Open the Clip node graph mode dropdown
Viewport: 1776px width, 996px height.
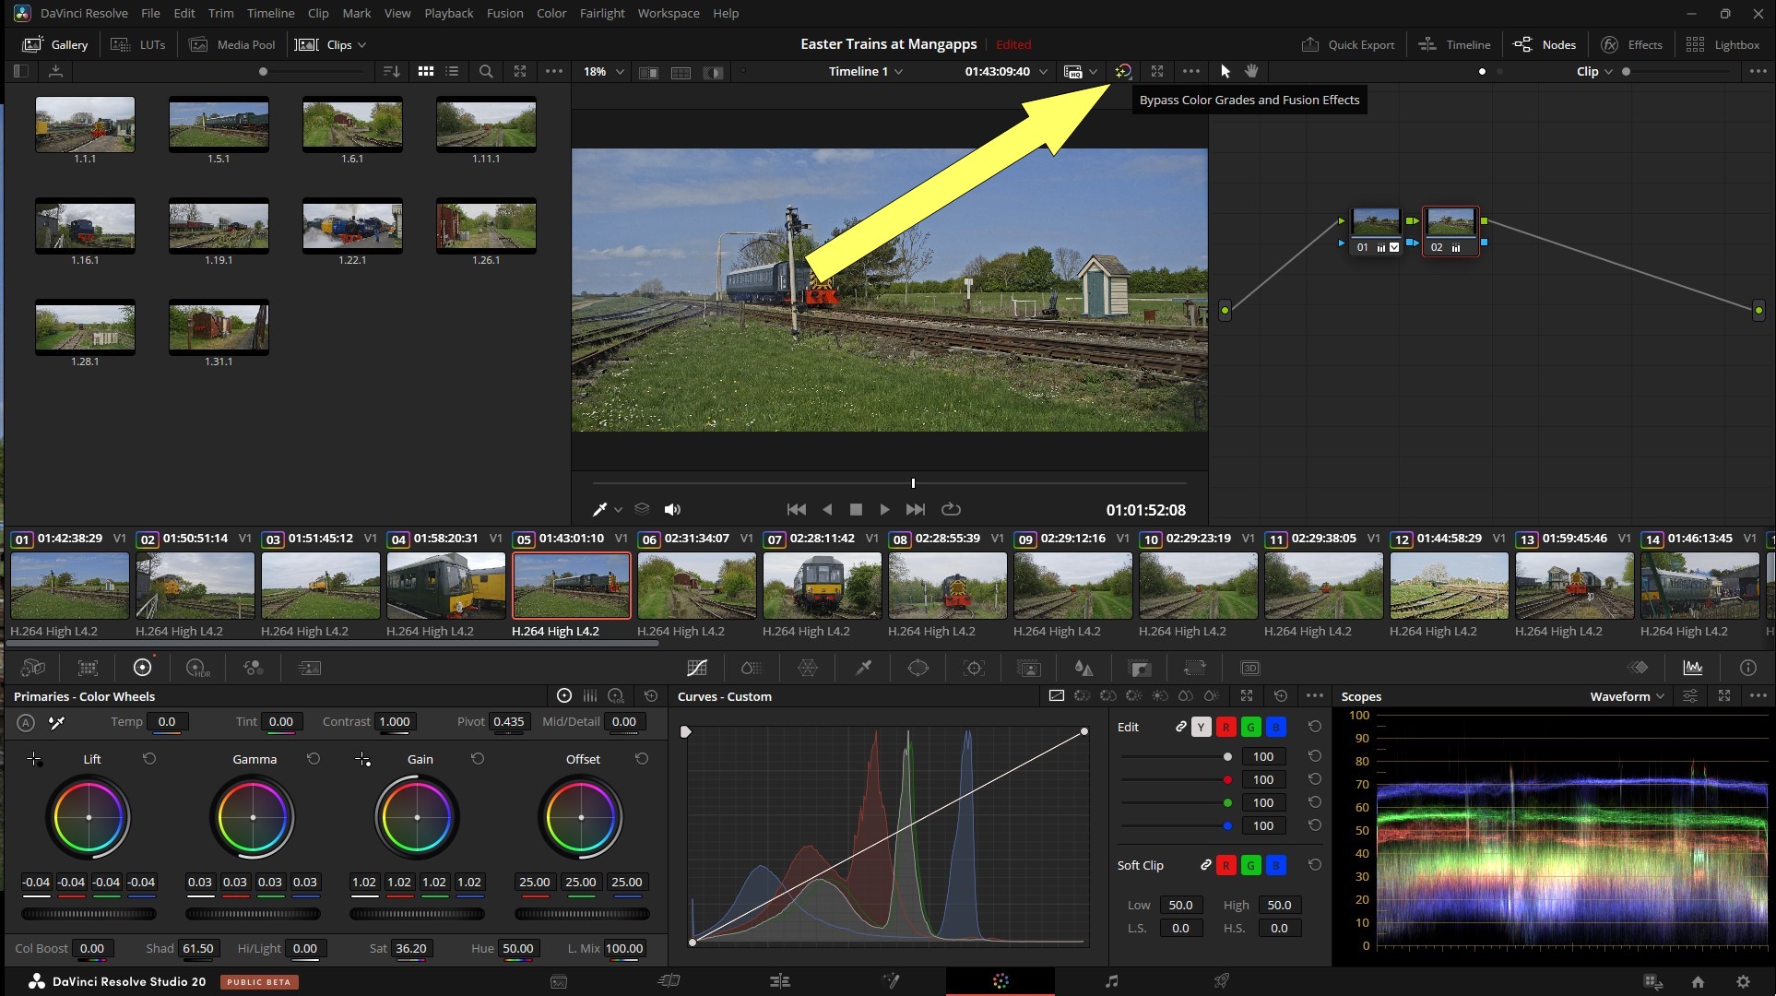[x=1594, y=71]
